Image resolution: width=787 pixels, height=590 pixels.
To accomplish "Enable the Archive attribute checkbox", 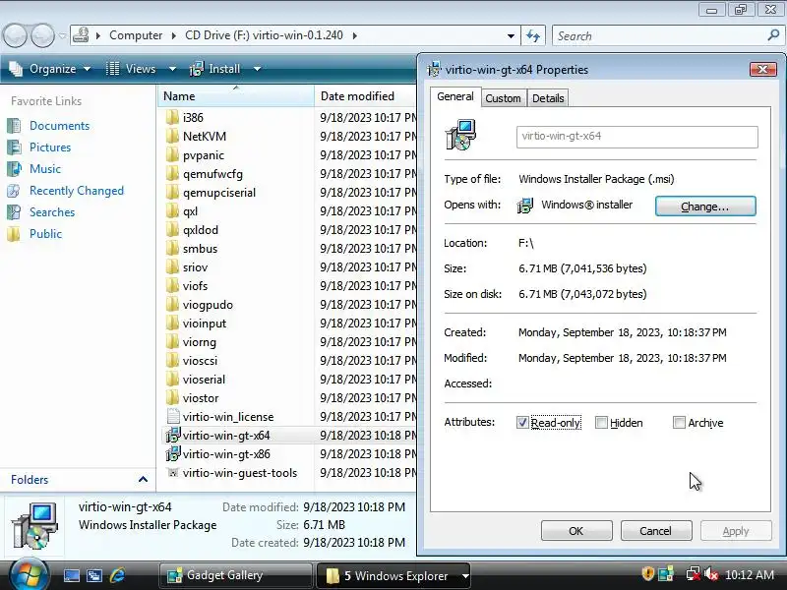I will tap(679, 423).
